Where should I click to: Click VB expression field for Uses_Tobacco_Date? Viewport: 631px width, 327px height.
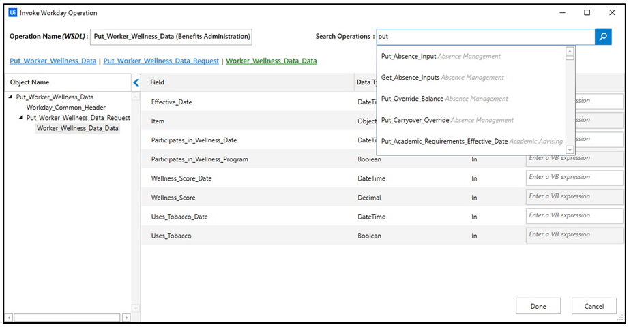(574, 216)
